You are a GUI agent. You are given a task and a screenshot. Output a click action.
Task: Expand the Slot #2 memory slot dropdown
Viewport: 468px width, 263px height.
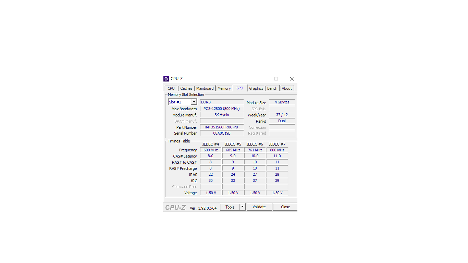coord(194,102)
